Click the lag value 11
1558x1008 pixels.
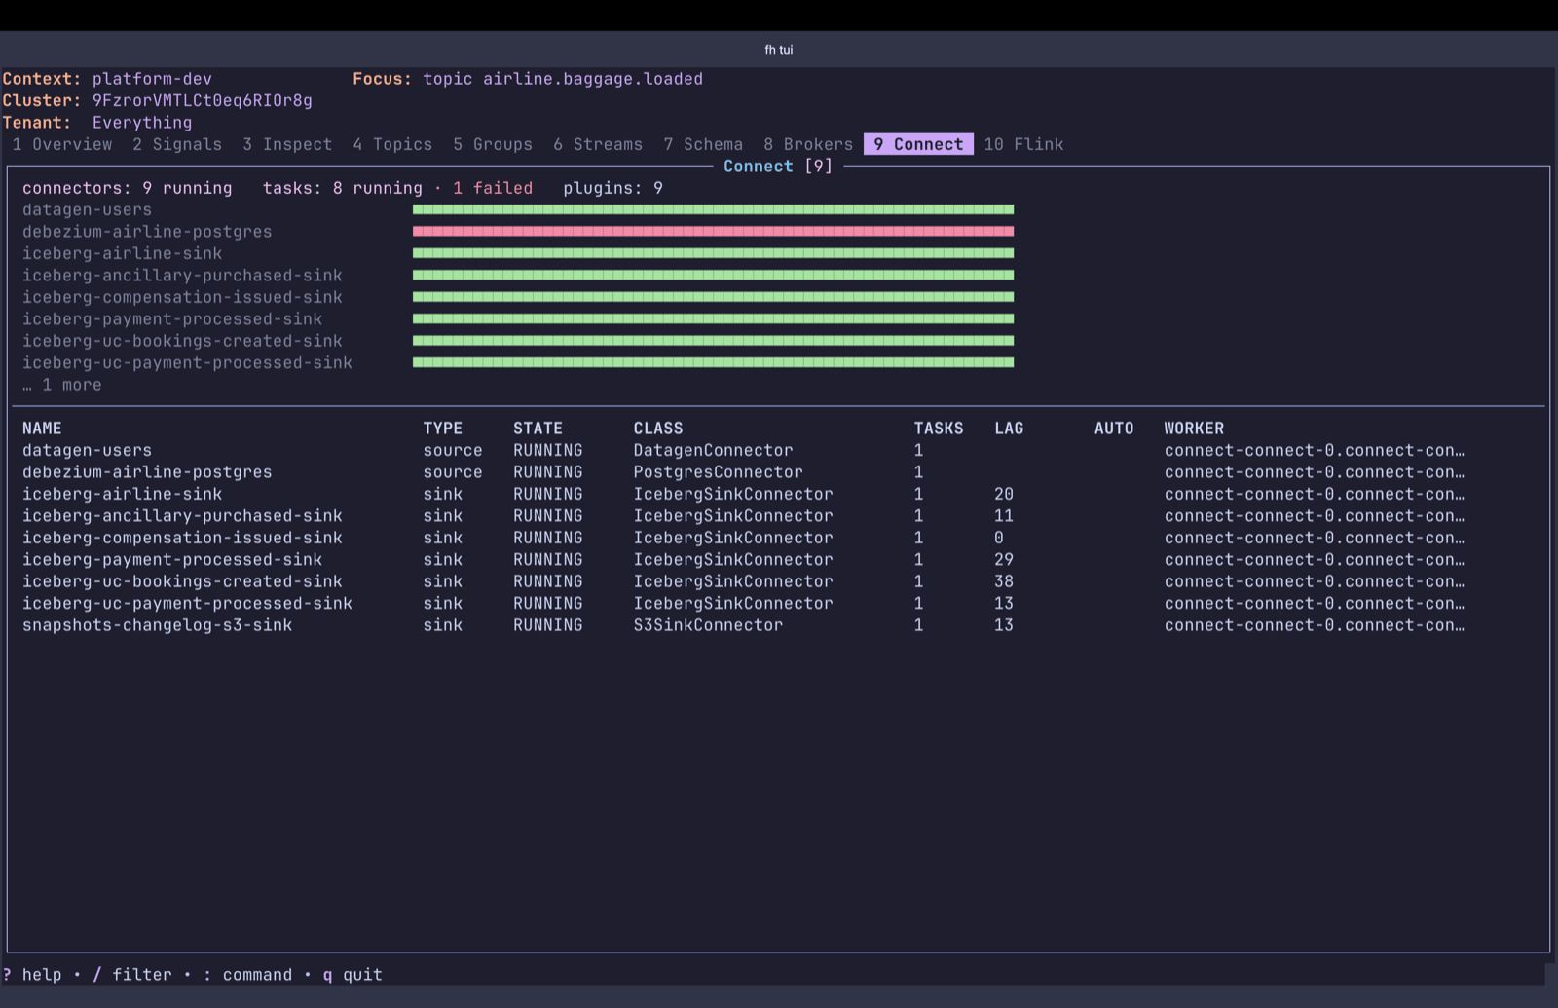(1004, 516)
